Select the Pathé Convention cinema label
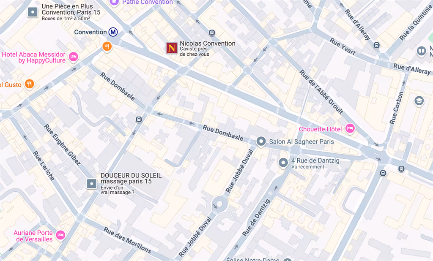 [148, 2]
